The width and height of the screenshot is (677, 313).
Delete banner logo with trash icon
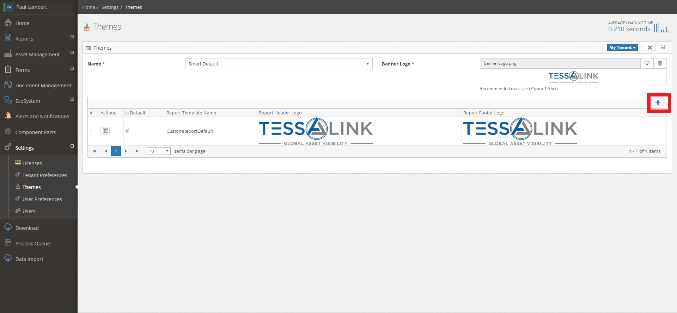[660, 63]
